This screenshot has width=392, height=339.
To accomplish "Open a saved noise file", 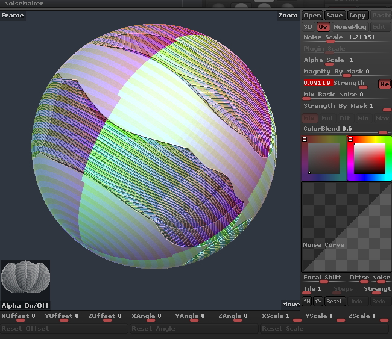I will click(312, 16).
